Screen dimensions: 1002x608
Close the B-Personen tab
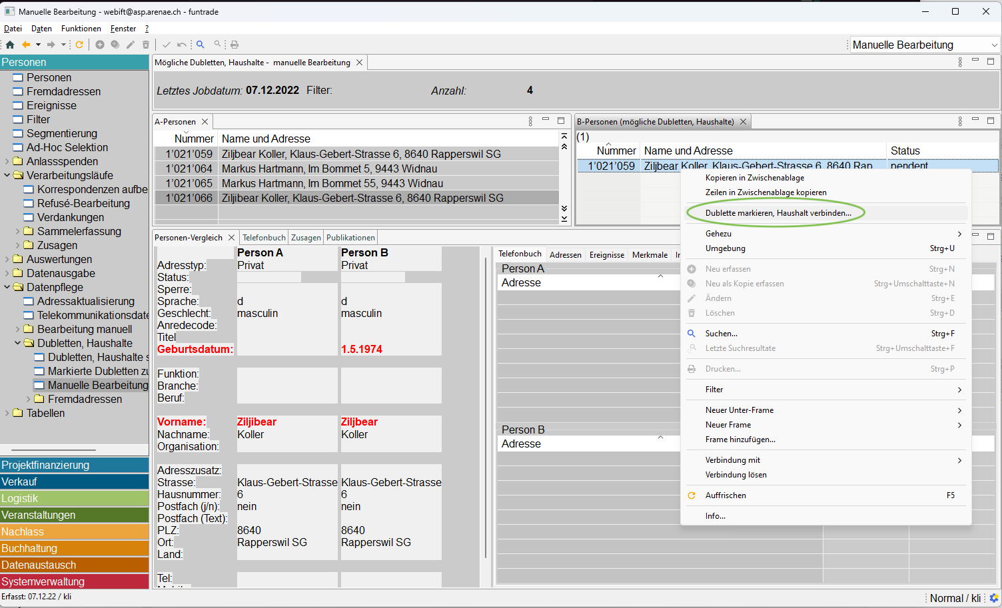[743, 122]
